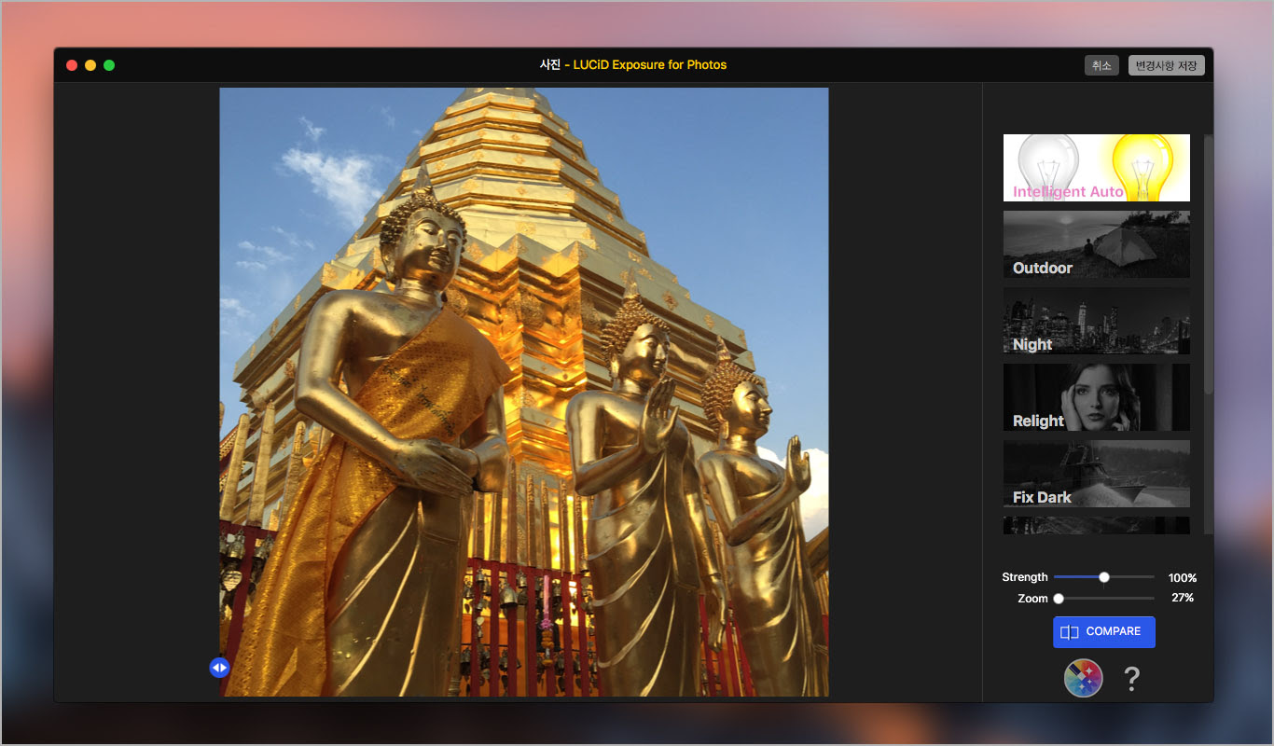Click the partially visible preset below Fix Dark
This screenshot has width=1274, height=746.
coord(1096,525)
